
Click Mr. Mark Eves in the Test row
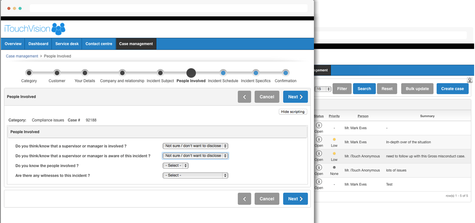click(x=355, y=184)
